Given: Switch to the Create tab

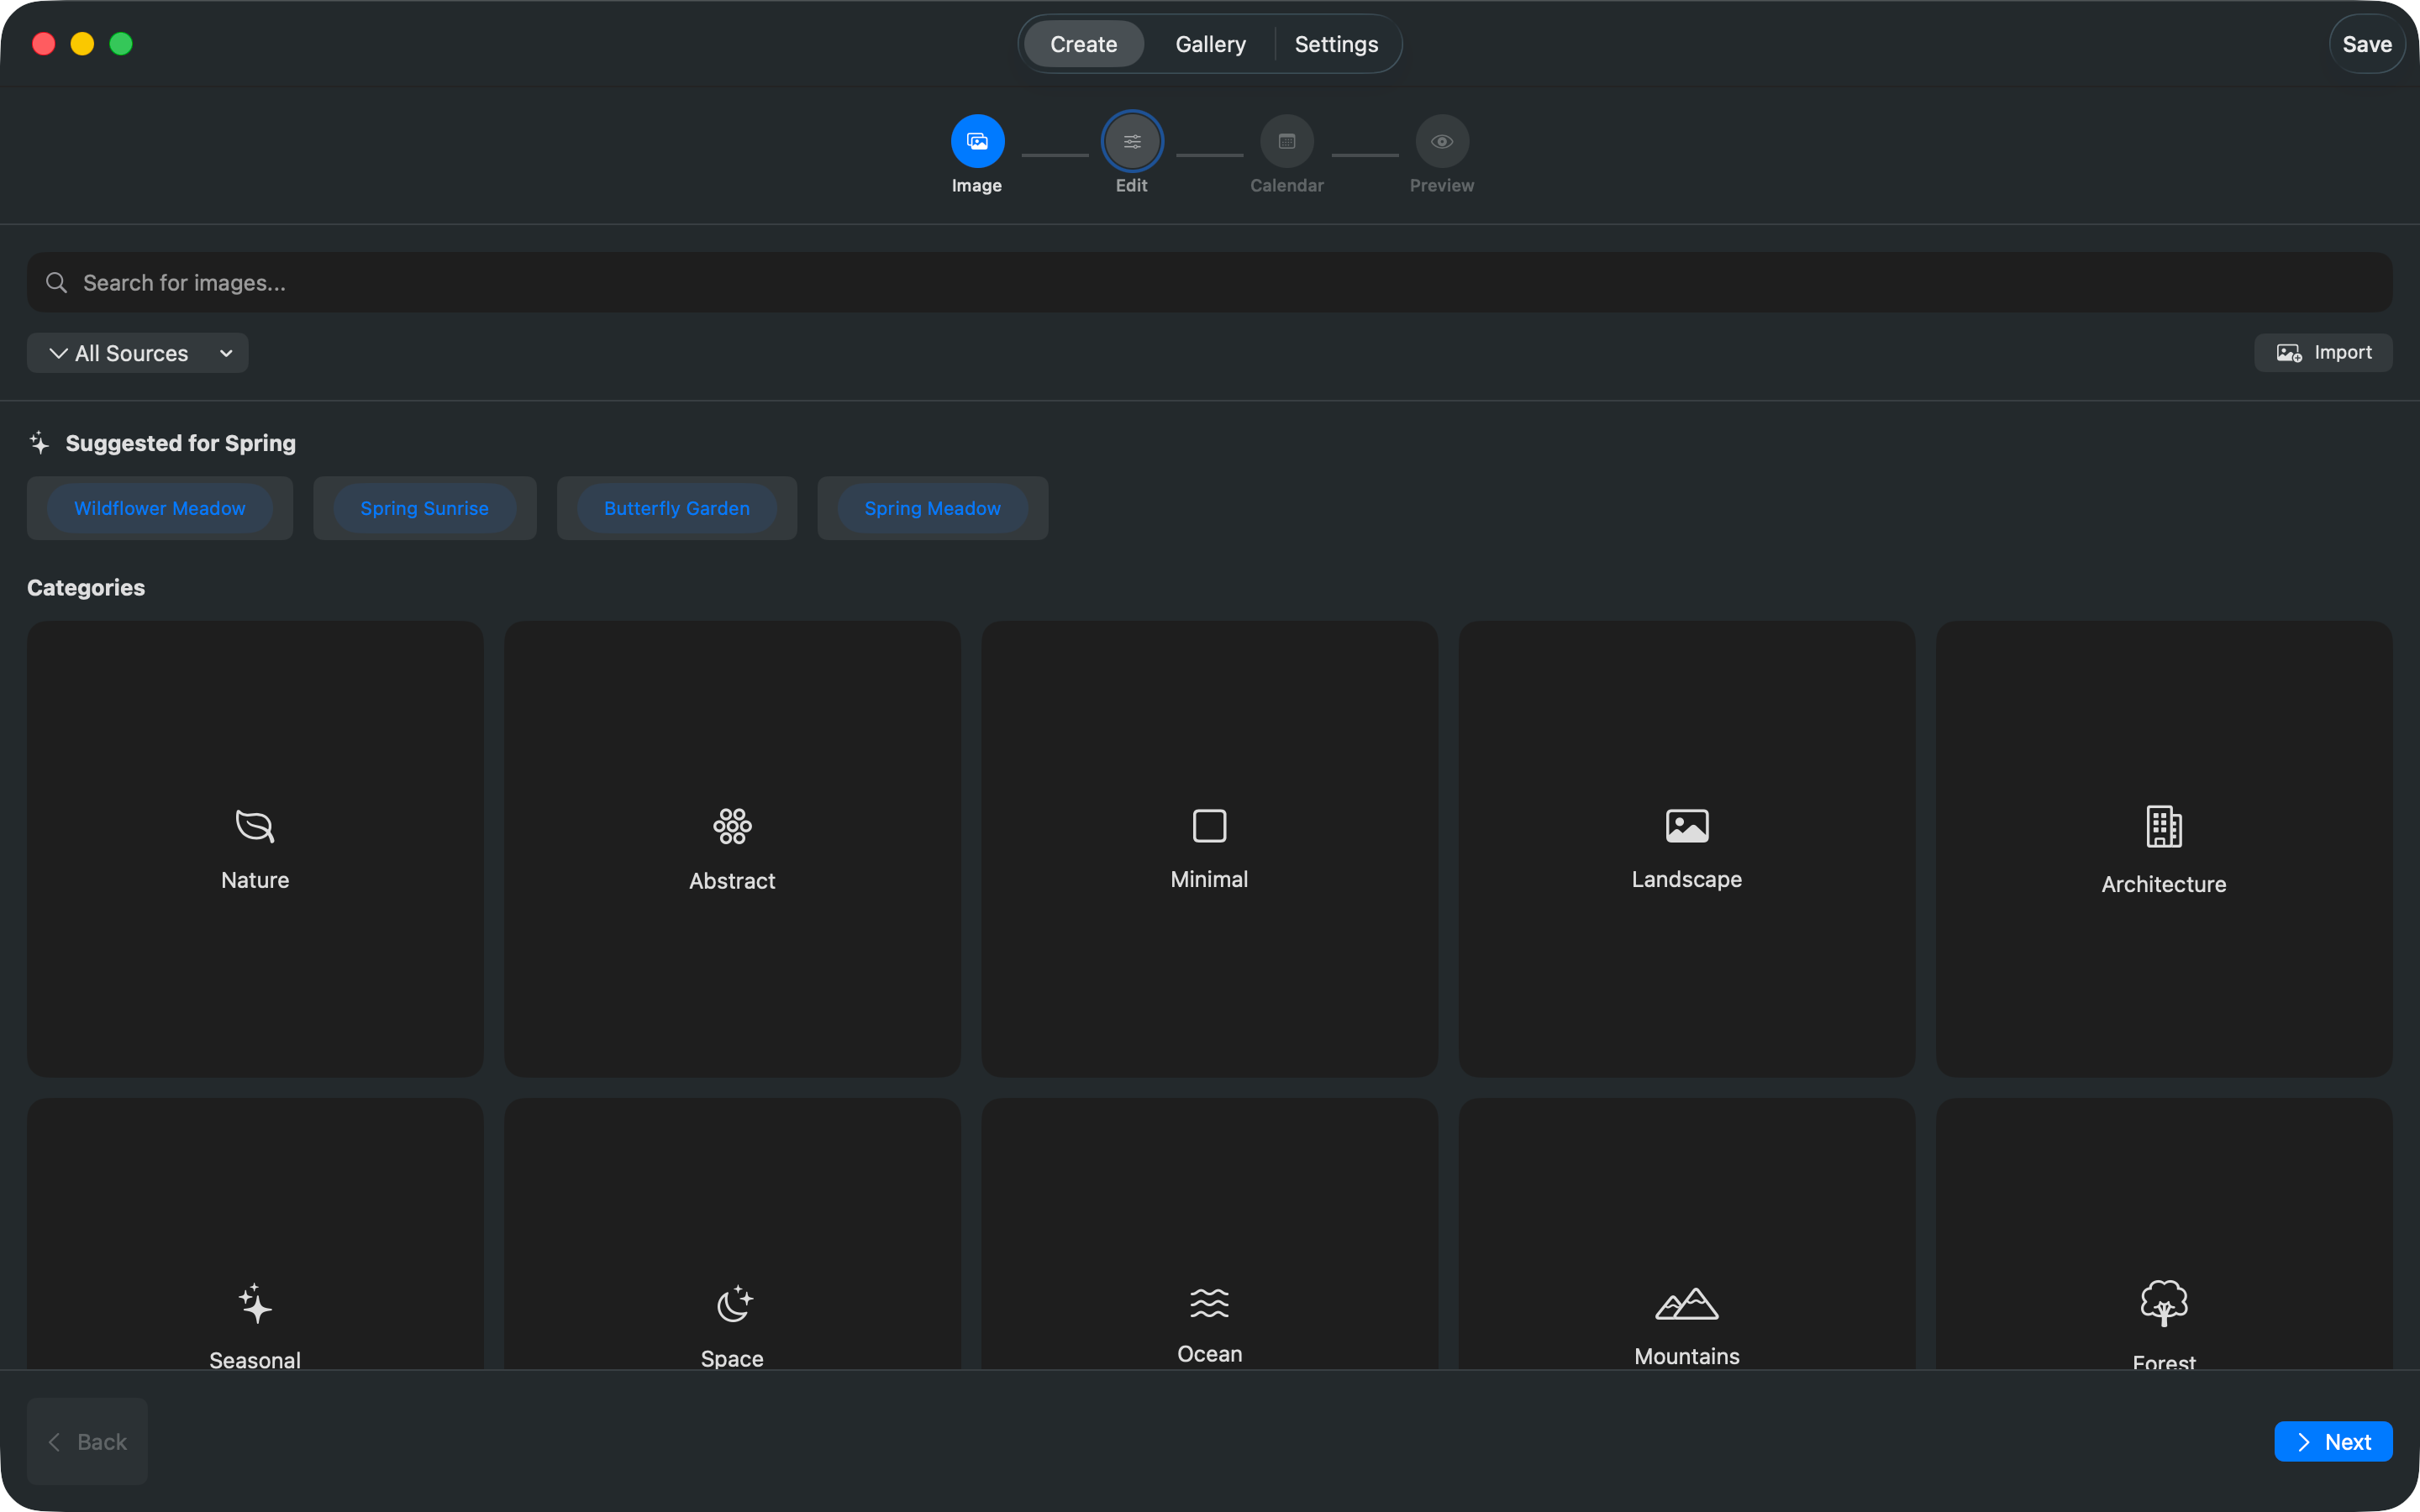Looking at the screenshot, I should point(1083,44).
